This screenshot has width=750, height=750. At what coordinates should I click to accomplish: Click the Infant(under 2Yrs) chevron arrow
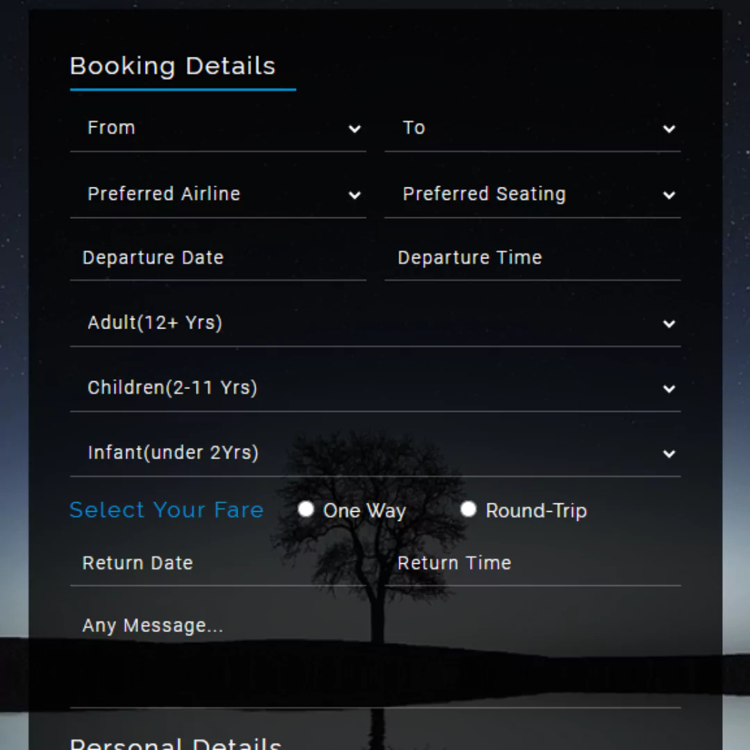[x=669, y=454]
